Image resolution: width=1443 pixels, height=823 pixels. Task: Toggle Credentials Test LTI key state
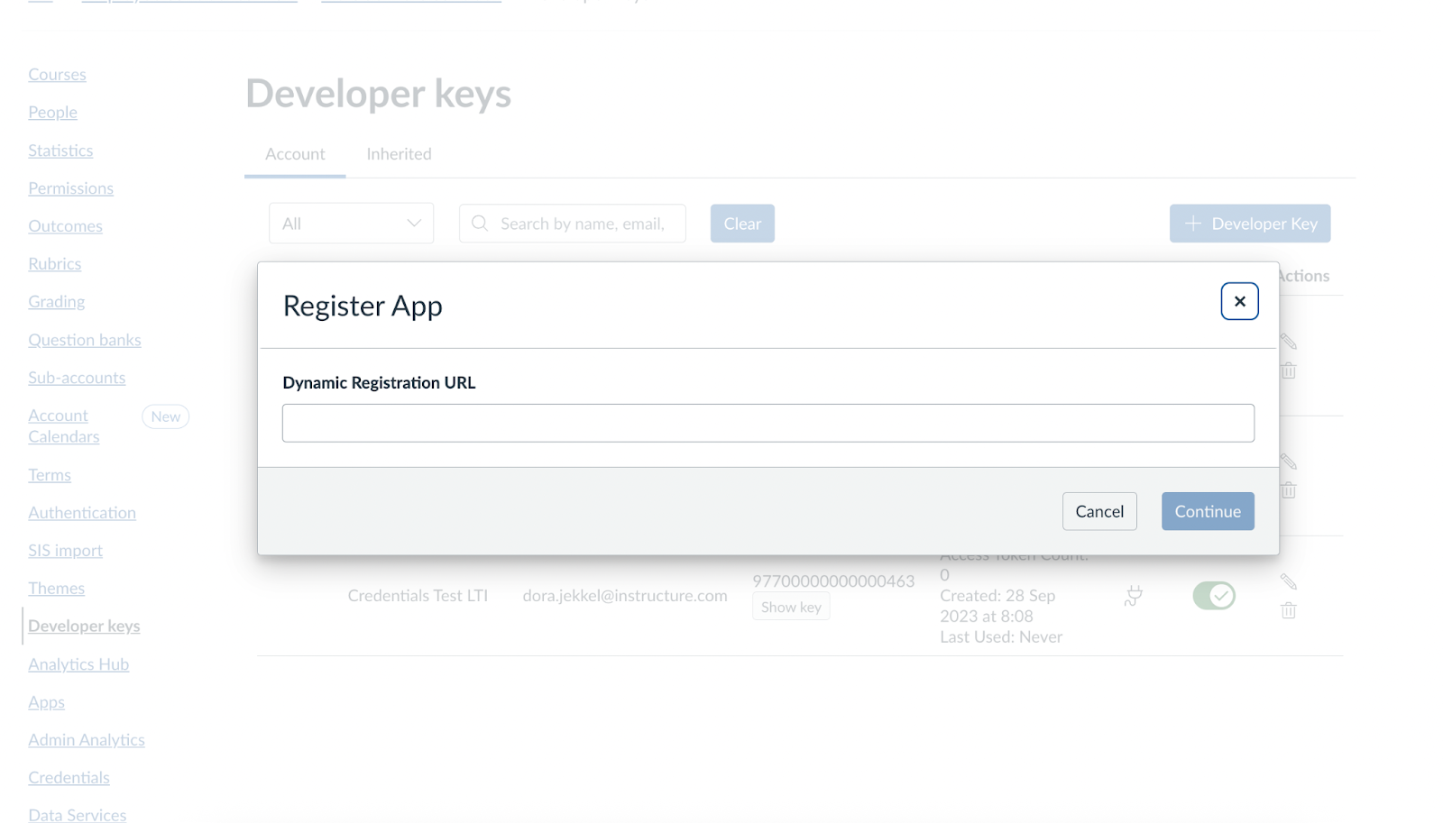tap(1214, 596)
